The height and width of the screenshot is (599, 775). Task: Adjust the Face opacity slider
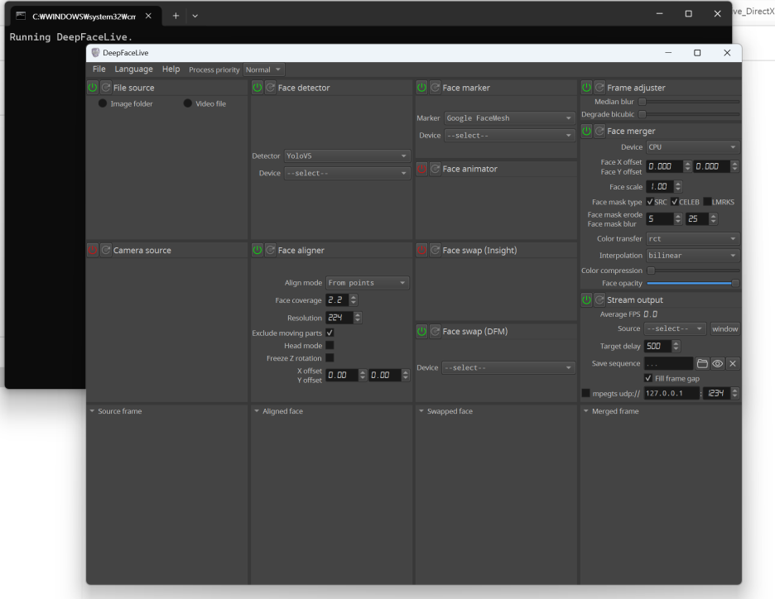693,283
